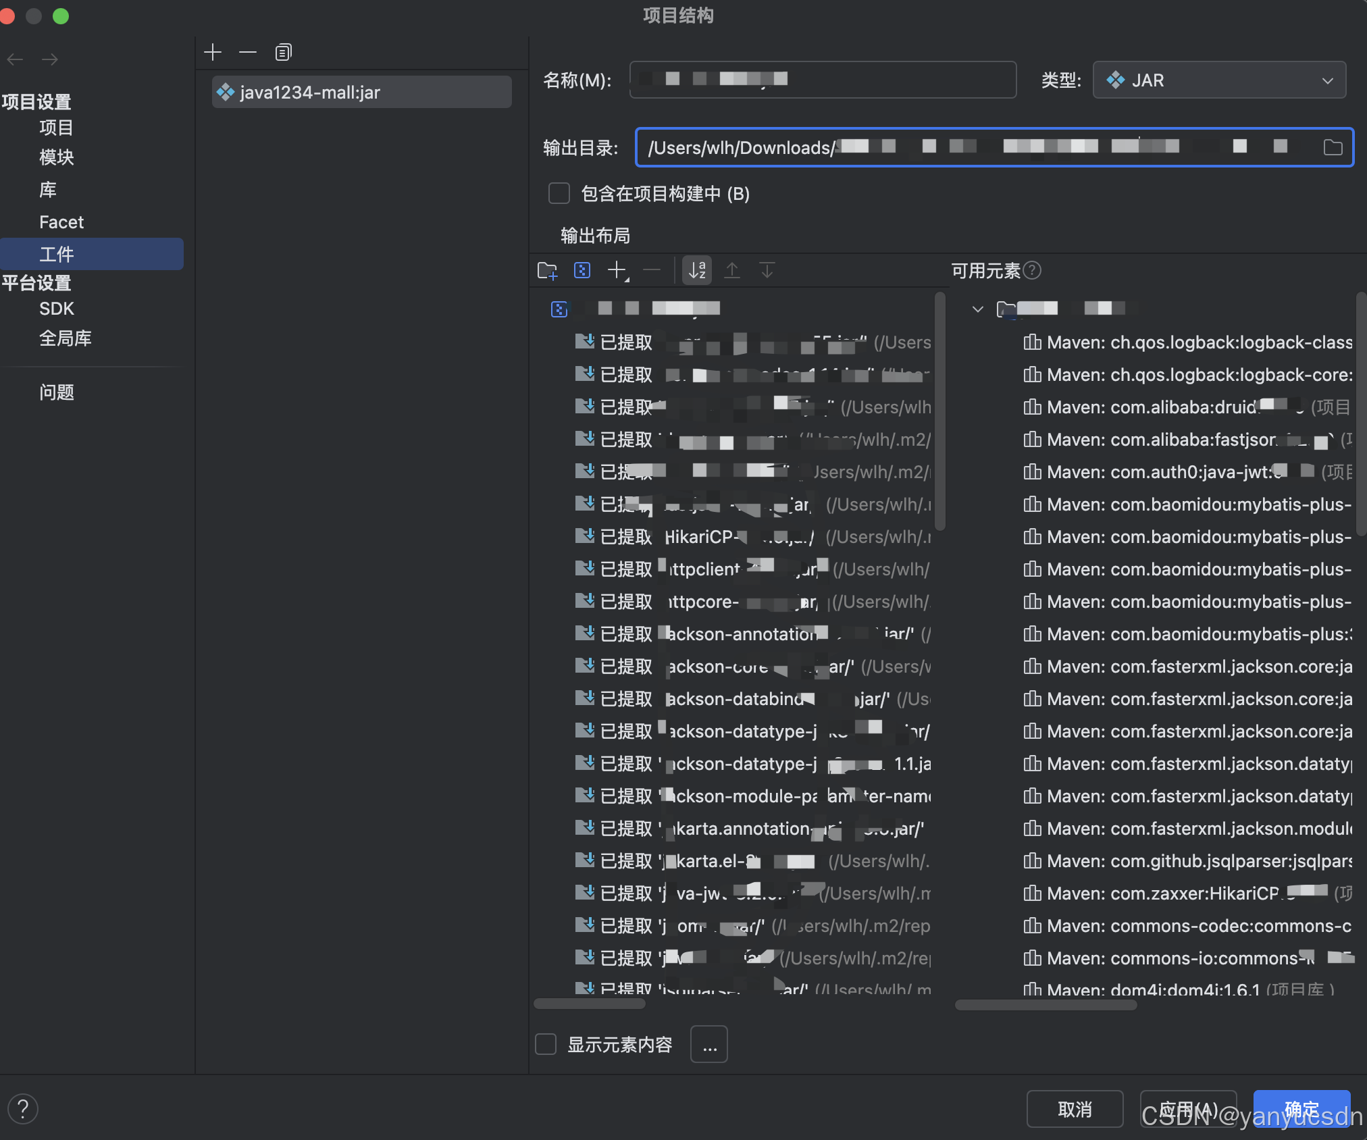Click the browse folder icon in output directory
The width and height of the screenshot is (1367, 1140).
coord(1333,147)
